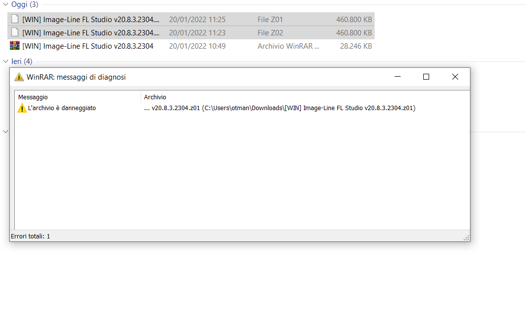
Task: Collapse the Ieri (4) group chevron
Action: [5, 61]
